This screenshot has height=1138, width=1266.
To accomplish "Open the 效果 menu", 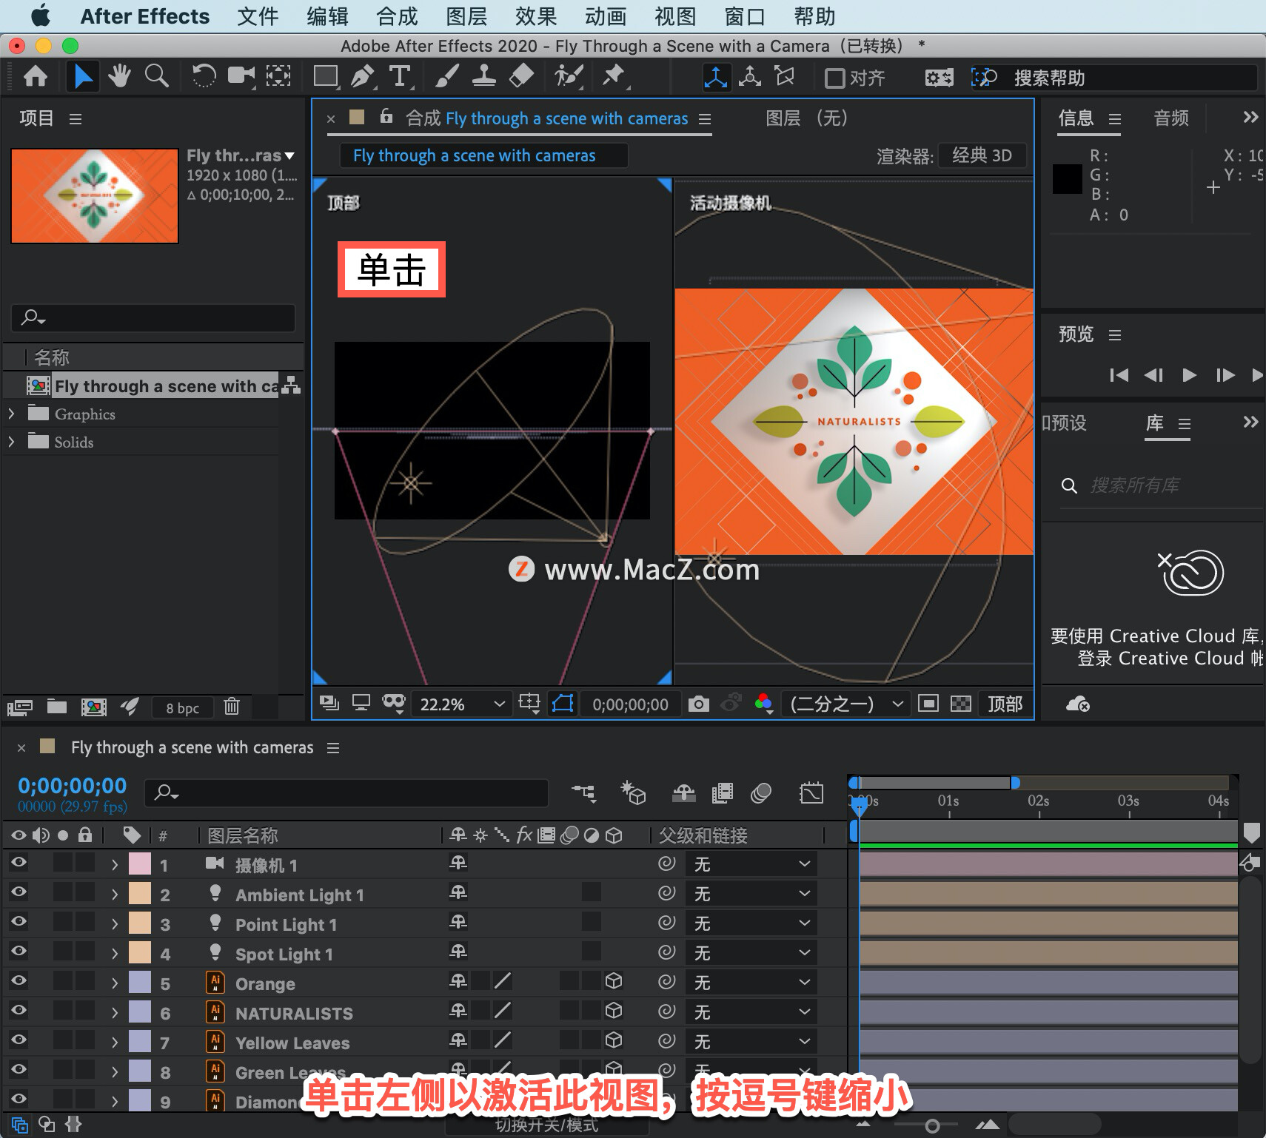I will pos(536,16).
